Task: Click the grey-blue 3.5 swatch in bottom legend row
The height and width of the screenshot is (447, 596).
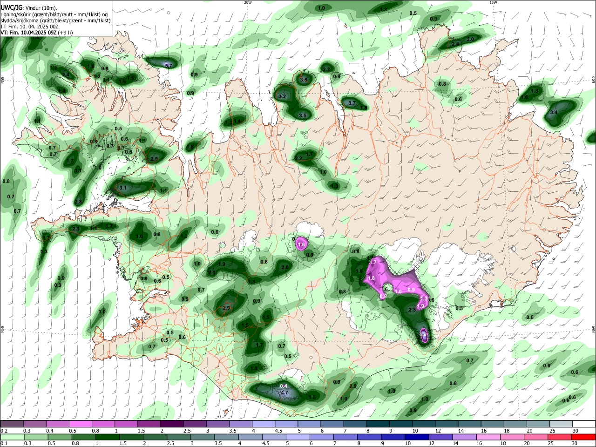Action: 226,437
